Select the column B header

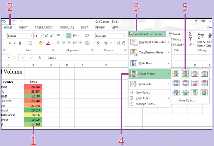(33, 65)
